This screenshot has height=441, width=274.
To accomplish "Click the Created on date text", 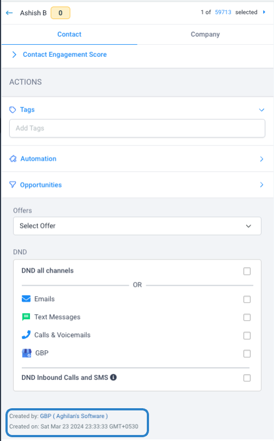I will tap(74, 426).
